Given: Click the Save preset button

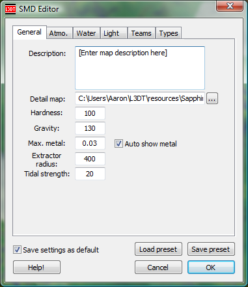Looking at the screenshot, I should coord(211,249).
